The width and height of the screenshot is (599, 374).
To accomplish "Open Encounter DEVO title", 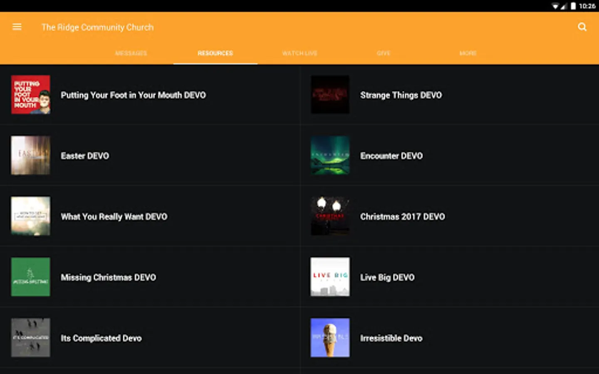I will tap(391, 156).
